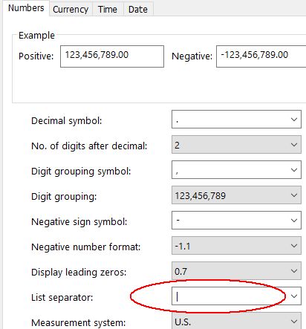Select the Date tab
Image resolution: width=306 pixels, height=329 pixels.
click(138, 10)
